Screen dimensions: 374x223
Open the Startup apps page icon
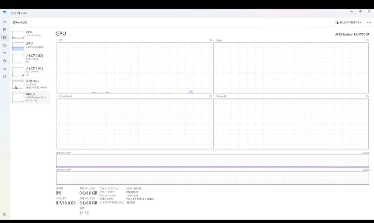(x=5, y=53)
